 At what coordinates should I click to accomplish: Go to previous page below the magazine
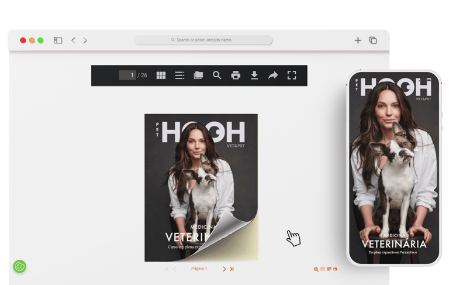[175, 269]
